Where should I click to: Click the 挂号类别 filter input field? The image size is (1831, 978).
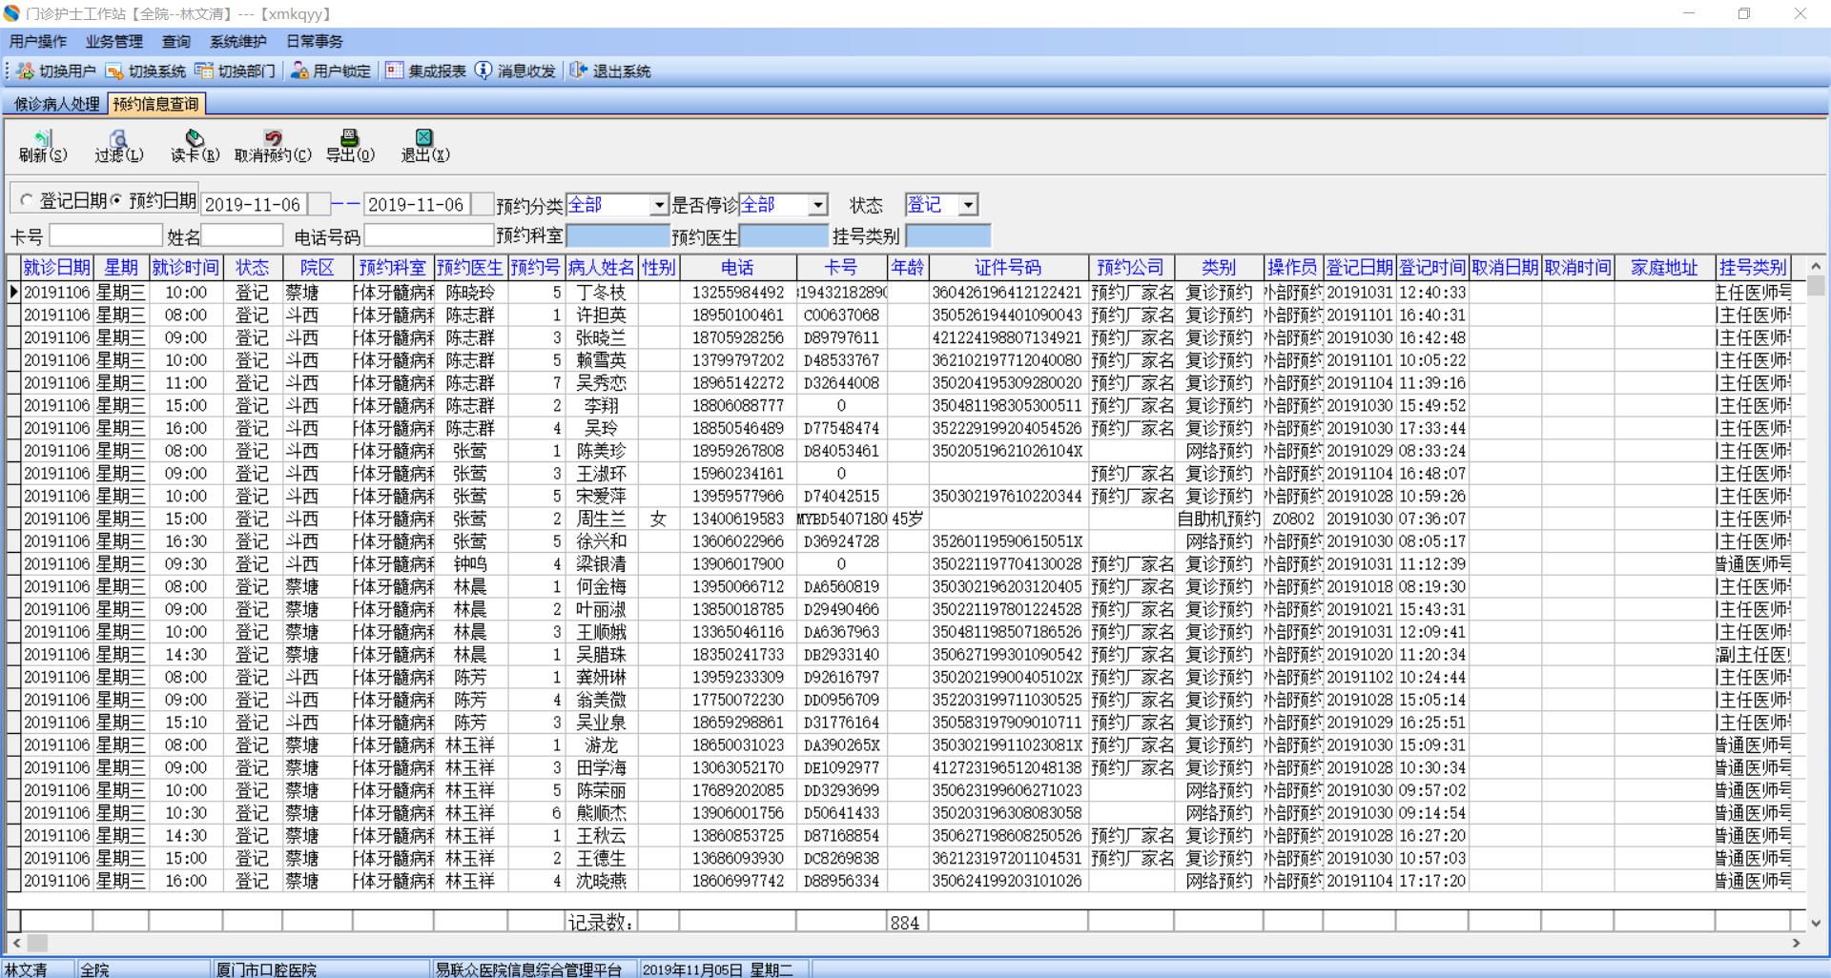coord(948,235)
